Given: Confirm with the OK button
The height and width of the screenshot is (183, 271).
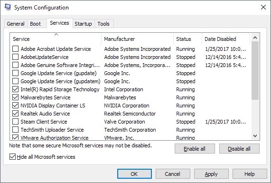Looking at the screenshot, I should [x=134, y=174].
